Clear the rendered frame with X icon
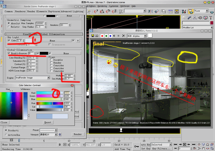The height and width of the screenshot is (151, 215). (x=124, y=36)
